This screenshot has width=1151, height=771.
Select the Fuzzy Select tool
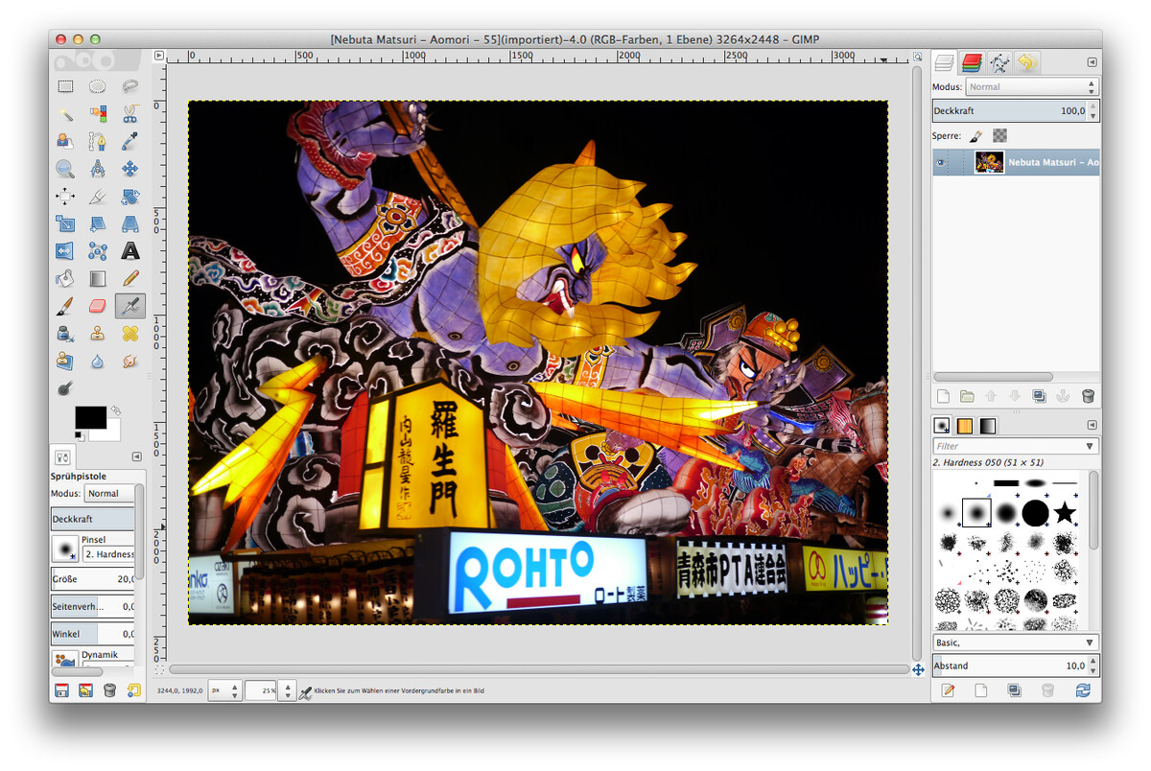coord(65,113)
